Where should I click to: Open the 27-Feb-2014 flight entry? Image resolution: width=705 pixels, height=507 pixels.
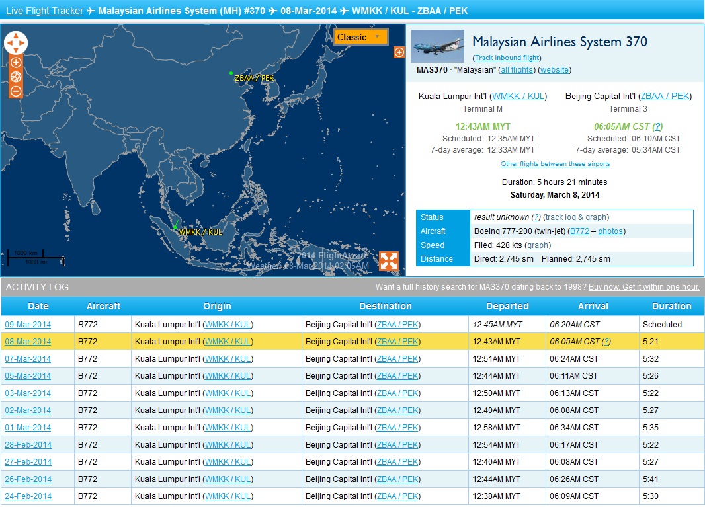28,462
